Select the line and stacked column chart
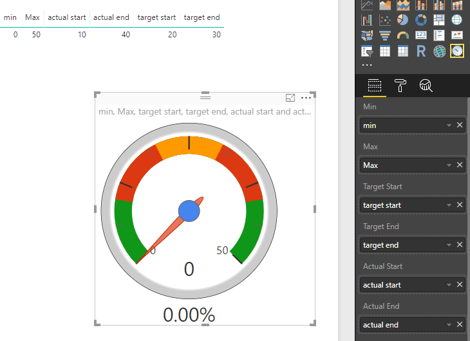The width and height of the screenshot is (470, 341). [x=421, y=5]
